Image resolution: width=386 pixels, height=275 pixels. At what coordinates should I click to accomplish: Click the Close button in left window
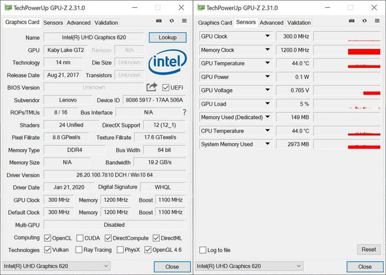[x=172, y=267]
